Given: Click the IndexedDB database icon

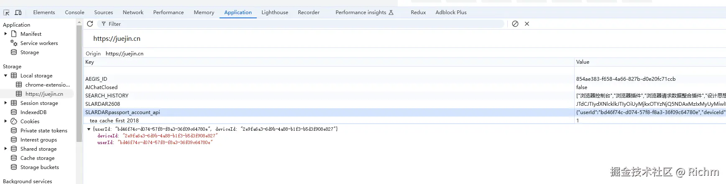Looking at the screenshot, I should click(14, 112).
